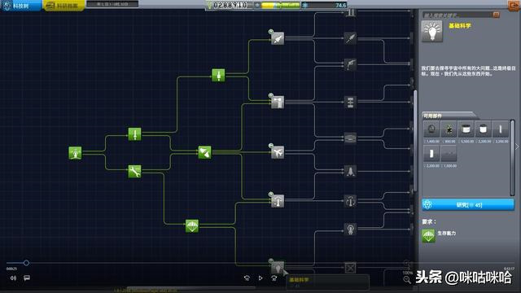This screenshot has height=293, width=521.
Task: Click the wrench Engineering tech node
Action: 134,172
